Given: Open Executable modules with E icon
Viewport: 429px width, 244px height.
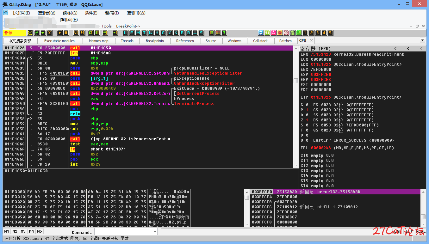Looking at the screenshot, I should (132, 33).
